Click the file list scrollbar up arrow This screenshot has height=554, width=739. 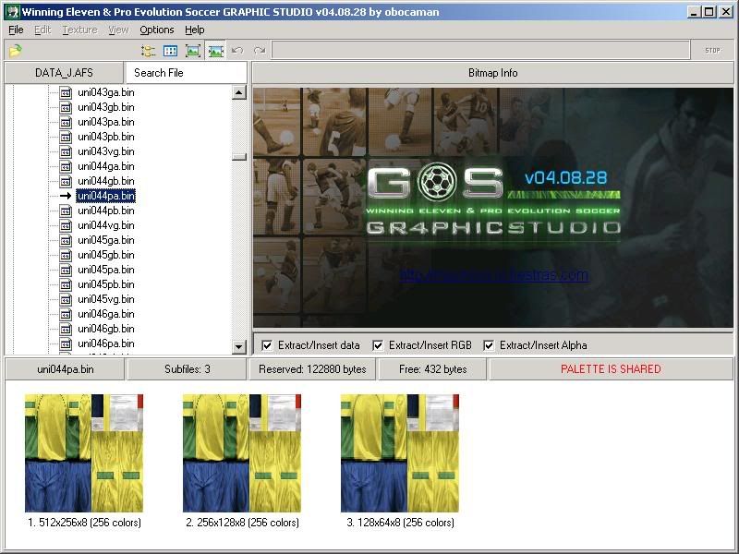pos(239,92)
